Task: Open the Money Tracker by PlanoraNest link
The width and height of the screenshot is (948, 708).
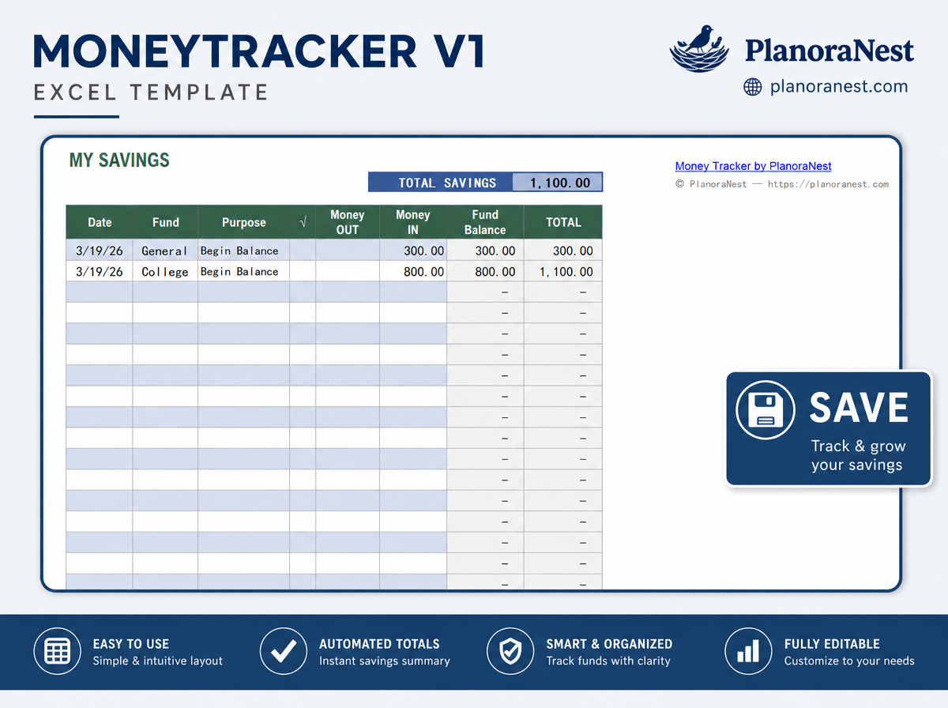Action: [753, 166]
